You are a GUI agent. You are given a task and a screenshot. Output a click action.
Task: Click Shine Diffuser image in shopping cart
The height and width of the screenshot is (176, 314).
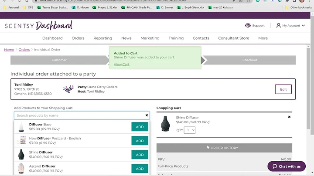(165, 124)
